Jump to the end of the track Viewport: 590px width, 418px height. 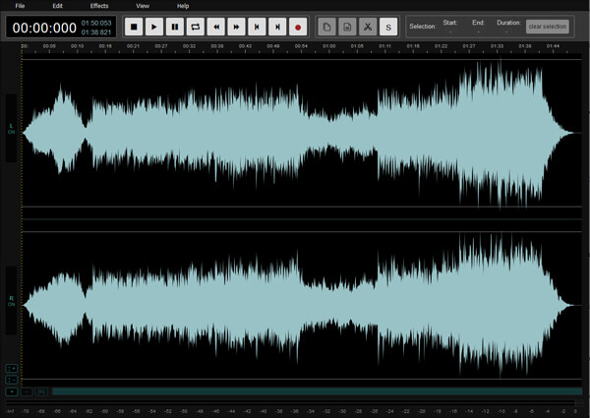pyautogui.click(x=277, y=27)
